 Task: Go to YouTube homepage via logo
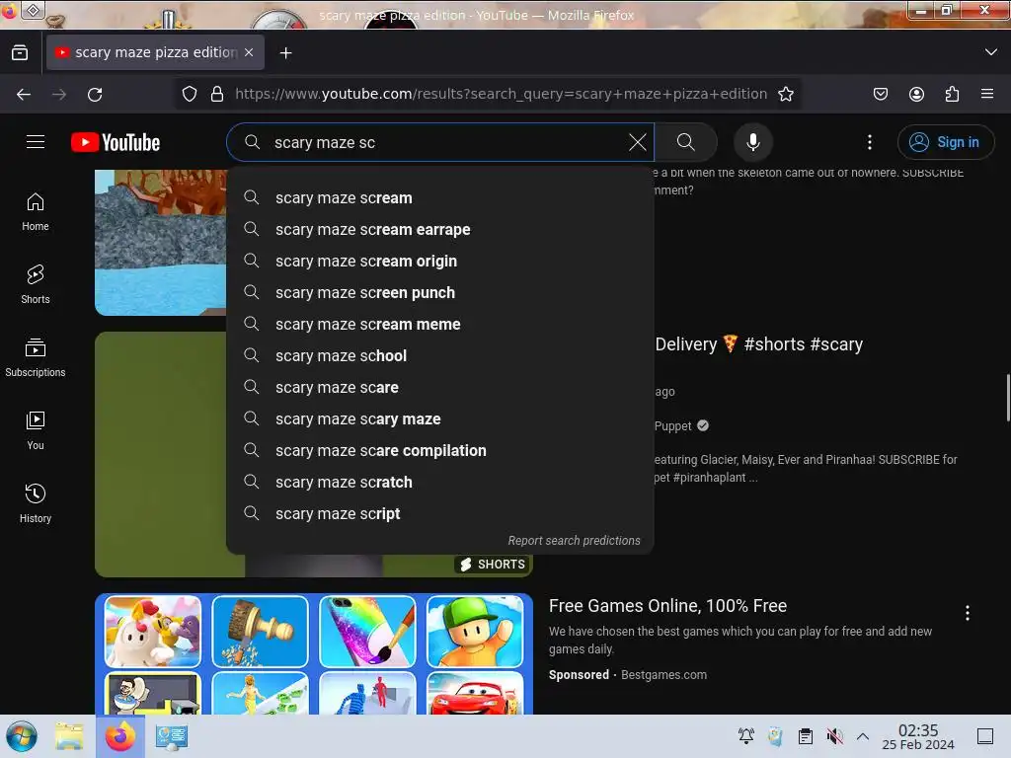point(116,142)
